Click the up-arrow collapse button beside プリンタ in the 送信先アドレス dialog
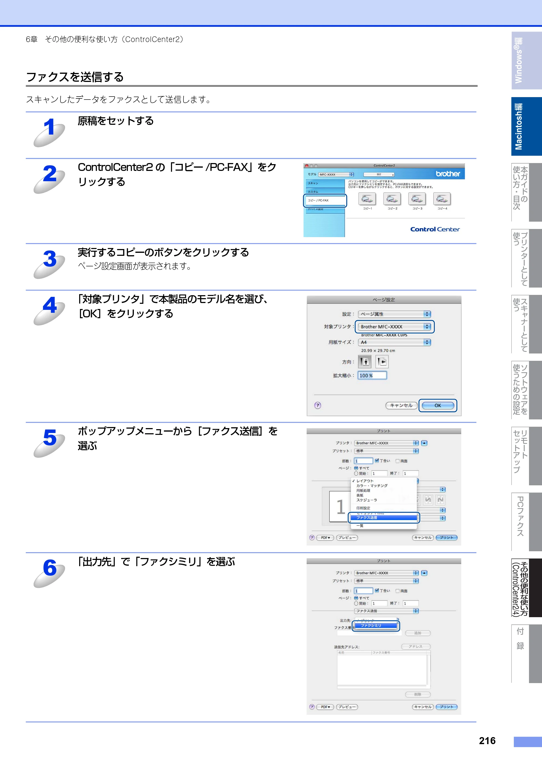The height and width of the screenshot is (768, 542). pyautogui.click(x=424, y=573)
